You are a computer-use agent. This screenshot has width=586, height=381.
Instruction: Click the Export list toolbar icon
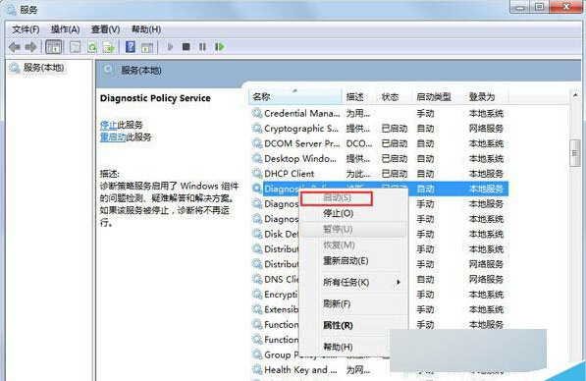109,47
